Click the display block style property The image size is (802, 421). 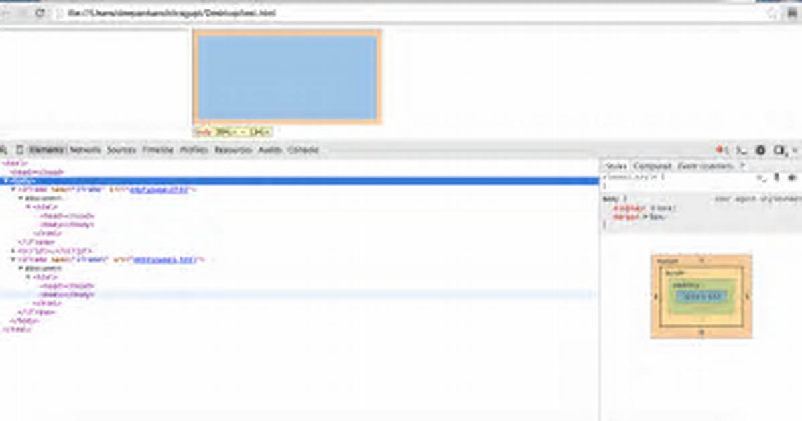(645, 208)
